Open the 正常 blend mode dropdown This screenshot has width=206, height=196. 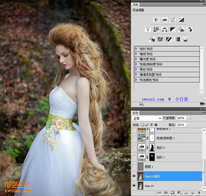147,118
